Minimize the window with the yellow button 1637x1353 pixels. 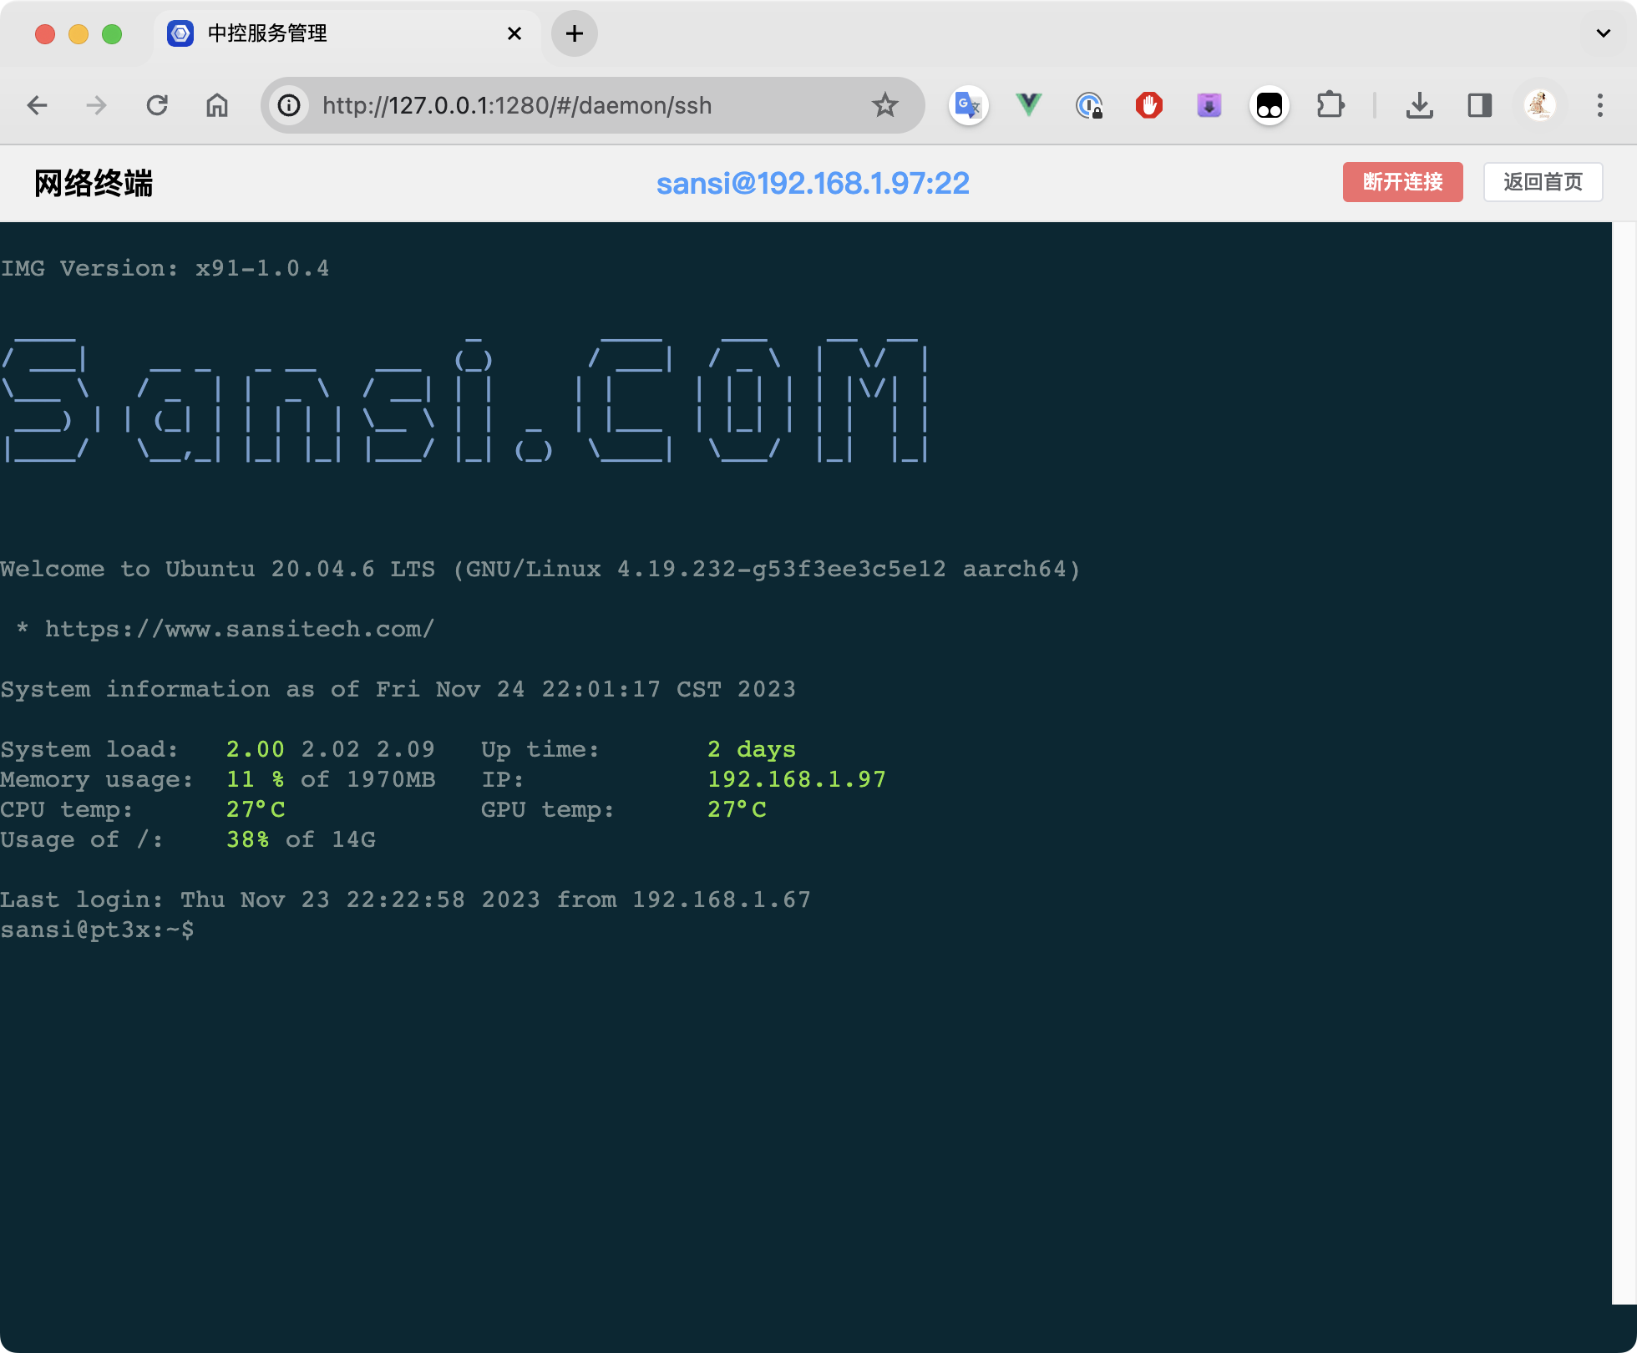coord(79,33)
